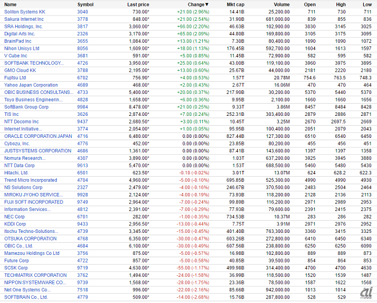Image resolution: width=377 pixels, height=303 pixels.
Task: Open the TIS Inc link
Action: click(12, 114)
